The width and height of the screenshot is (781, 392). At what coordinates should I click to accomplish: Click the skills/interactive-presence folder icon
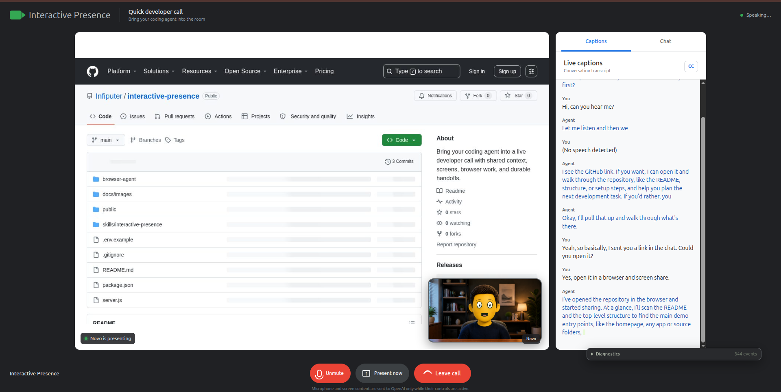(x=96, y=224)
